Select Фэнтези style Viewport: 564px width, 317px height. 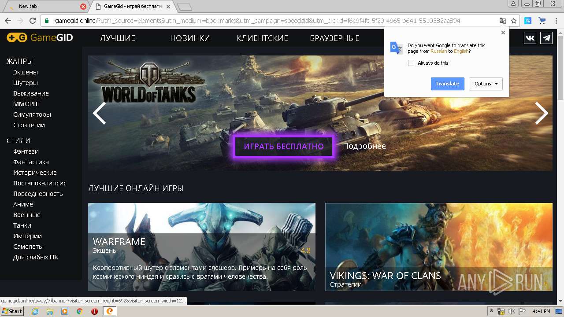pyautogui.click(x=26, y=151)
